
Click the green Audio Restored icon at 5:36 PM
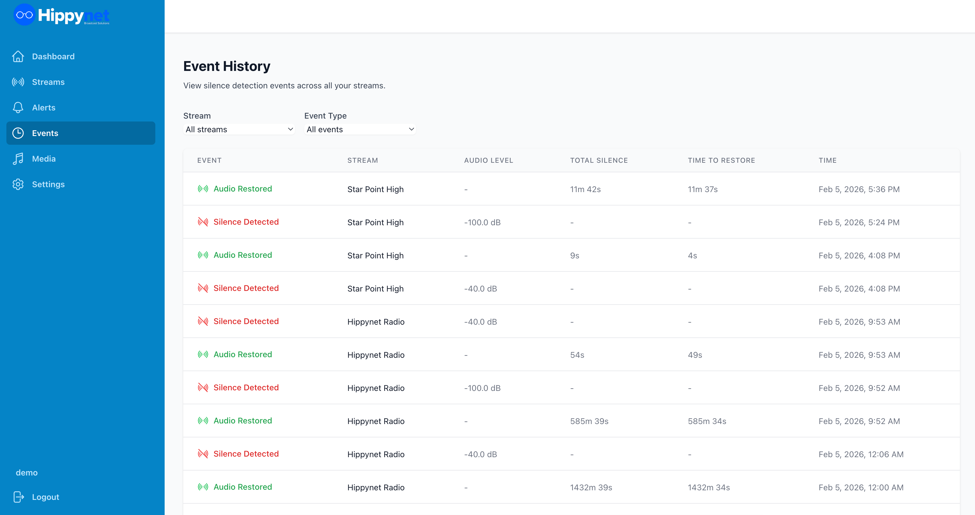[203, 189]
